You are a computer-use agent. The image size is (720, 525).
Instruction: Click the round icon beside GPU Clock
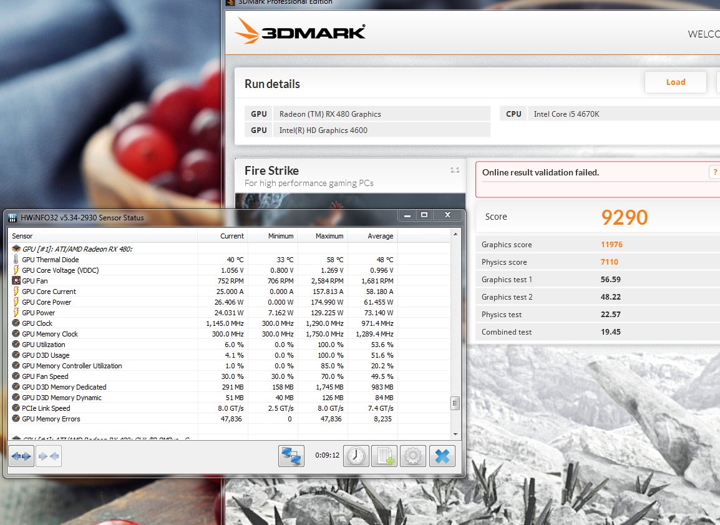click(16, 323)
